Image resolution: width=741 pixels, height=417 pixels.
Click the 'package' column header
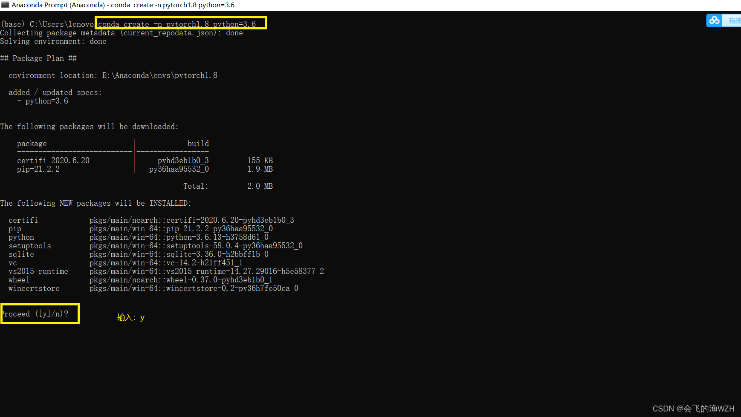(32, 144)
